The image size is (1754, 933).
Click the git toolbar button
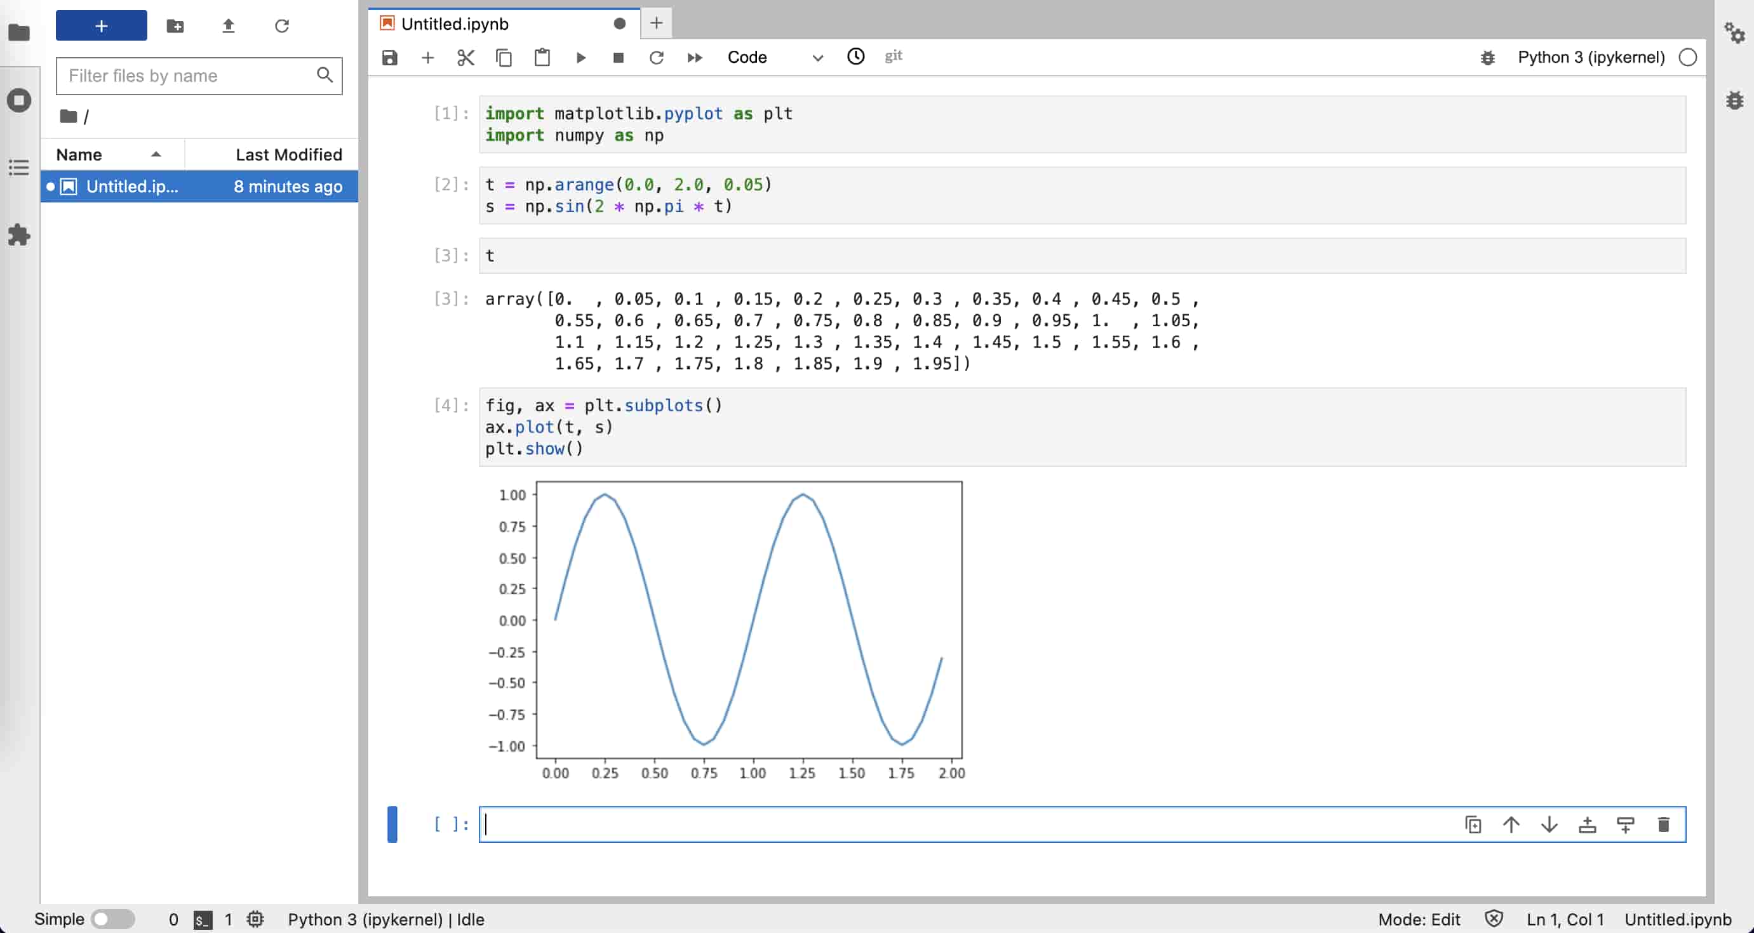coord(894,56)
